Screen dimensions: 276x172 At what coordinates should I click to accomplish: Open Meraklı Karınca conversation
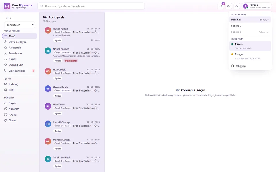coord(72,144)
